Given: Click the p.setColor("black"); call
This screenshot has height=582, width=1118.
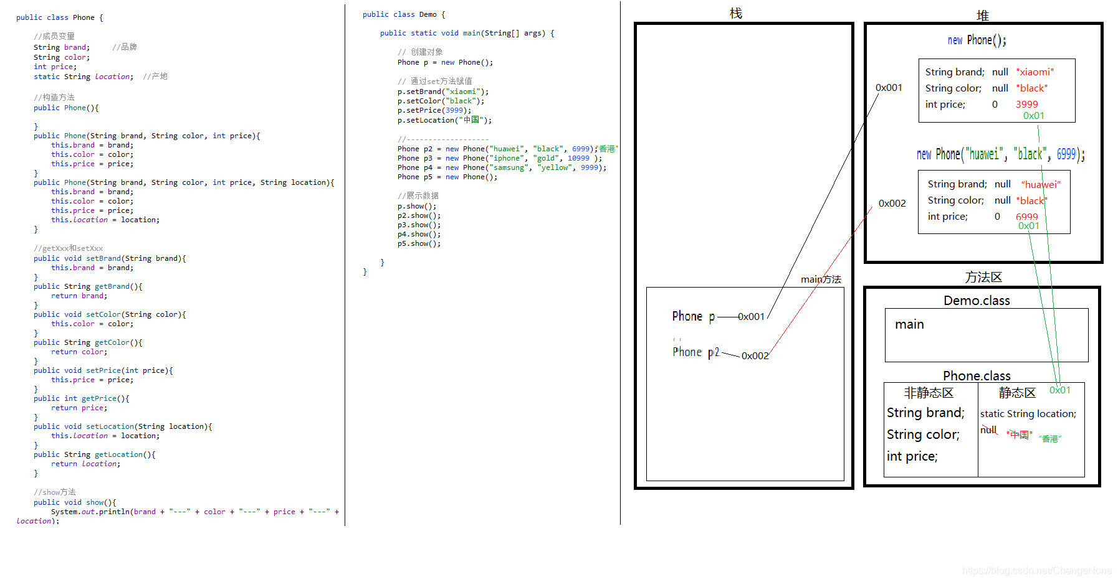Looking at the screenshot, I should pos(441,101).
